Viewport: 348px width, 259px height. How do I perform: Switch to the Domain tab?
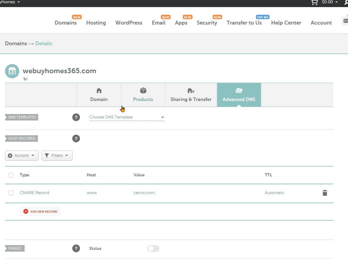coord(99,95)
